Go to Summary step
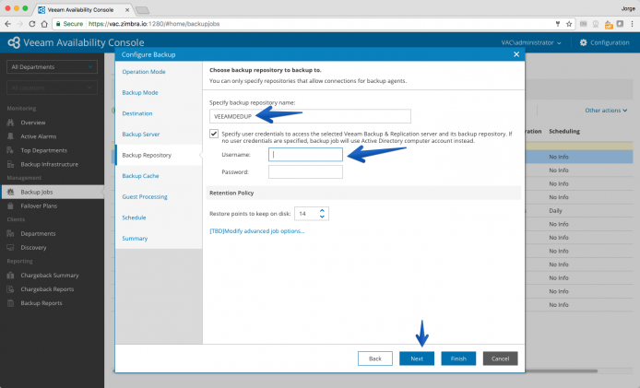This screenshot has width=640, height=388. [x=135, y=239]
